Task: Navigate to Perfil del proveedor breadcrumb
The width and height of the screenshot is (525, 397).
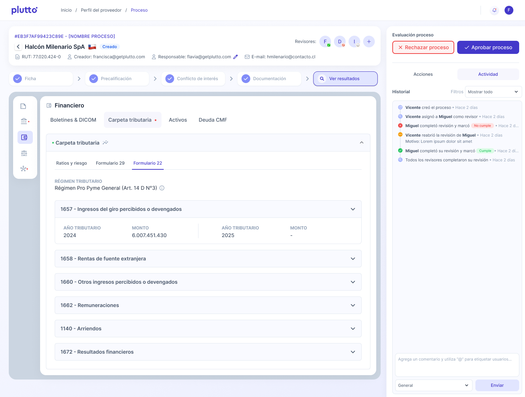Action: click(101, 10)
